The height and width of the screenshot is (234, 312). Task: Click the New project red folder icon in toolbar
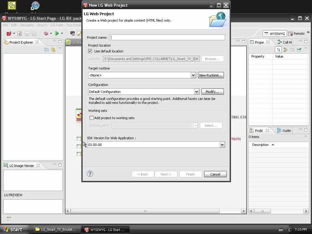coord(9,34)
